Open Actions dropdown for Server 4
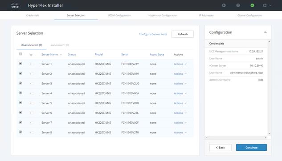The width and height of the screenshot is (282, 161). 180,93
